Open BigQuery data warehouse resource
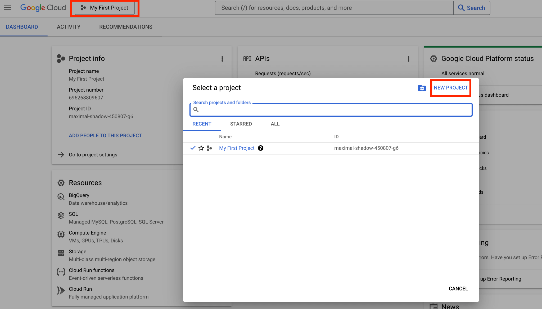The image size is (542, 309). 98,199
